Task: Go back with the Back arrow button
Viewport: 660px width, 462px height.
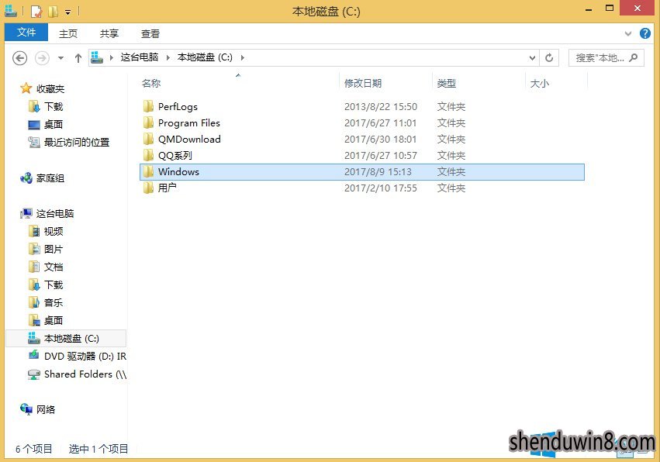Action: [x=19, y=57]
